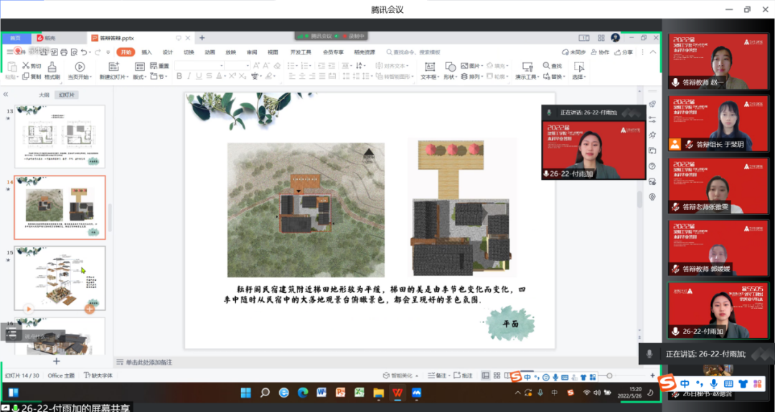Click the Find (查找) magnifier icon
775x412 pixels.
546,66
